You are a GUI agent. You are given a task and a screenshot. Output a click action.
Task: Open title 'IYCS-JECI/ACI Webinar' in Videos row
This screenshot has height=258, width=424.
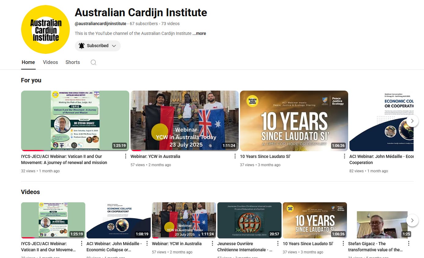(x=48, y=247)
